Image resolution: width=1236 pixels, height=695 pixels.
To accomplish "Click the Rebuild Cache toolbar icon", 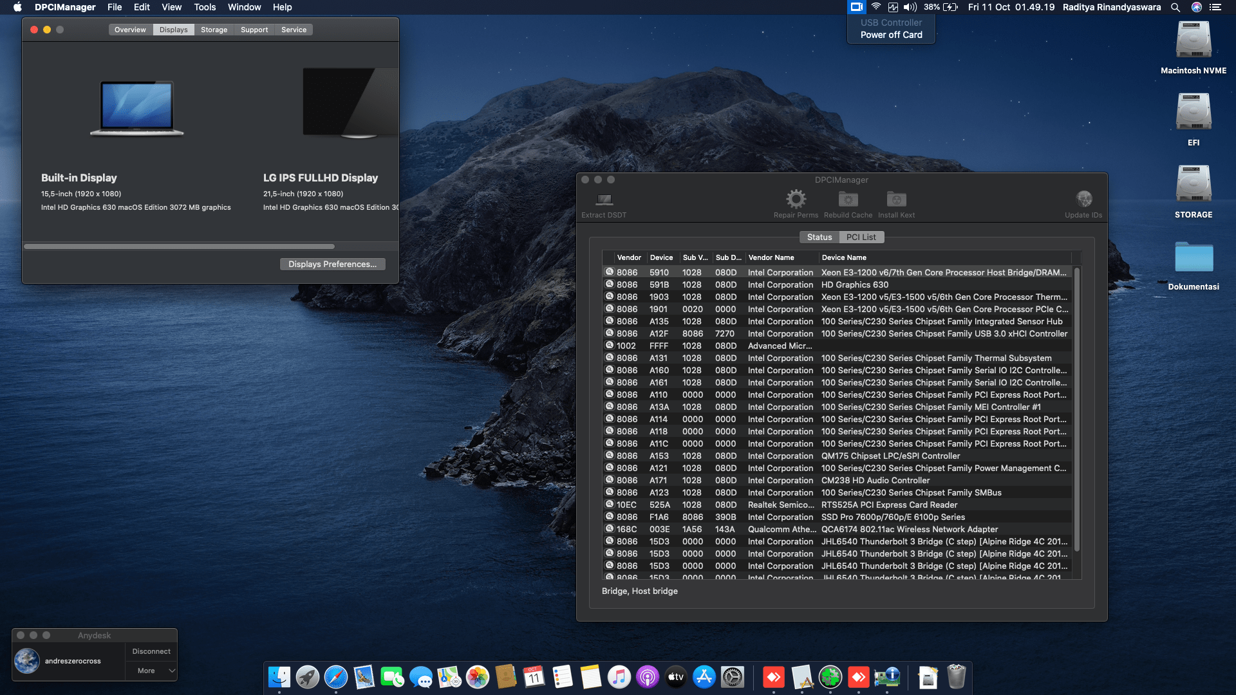I will 848,199.
